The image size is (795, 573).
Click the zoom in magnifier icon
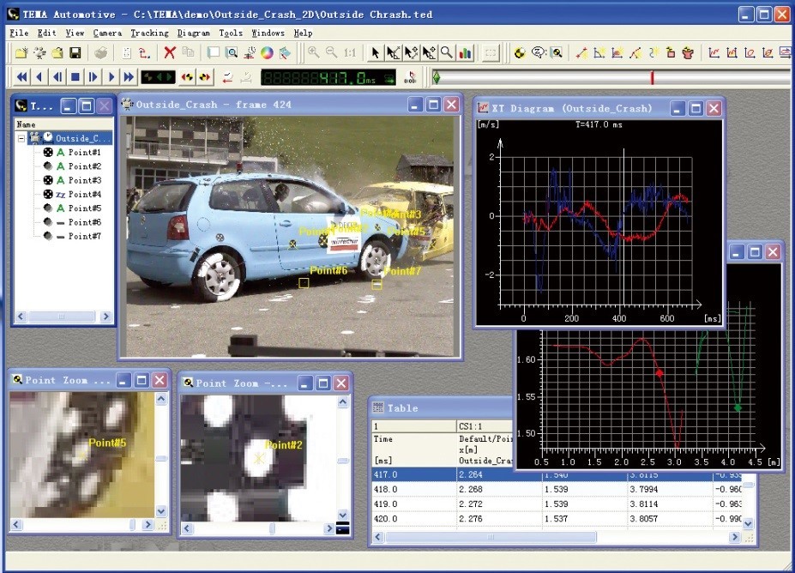(313, 53)
